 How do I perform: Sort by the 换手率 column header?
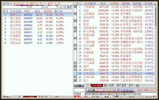[x=59, y=11]
